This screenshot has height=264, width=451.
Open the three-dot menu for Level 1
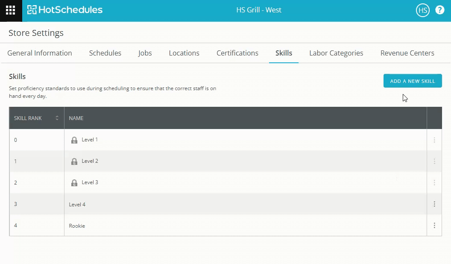[434, 140]
